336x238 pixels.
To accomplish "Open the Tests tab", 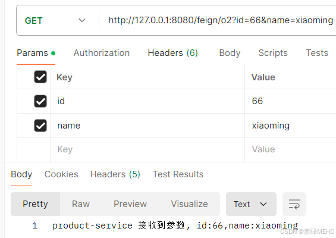I will pos(317,53).
